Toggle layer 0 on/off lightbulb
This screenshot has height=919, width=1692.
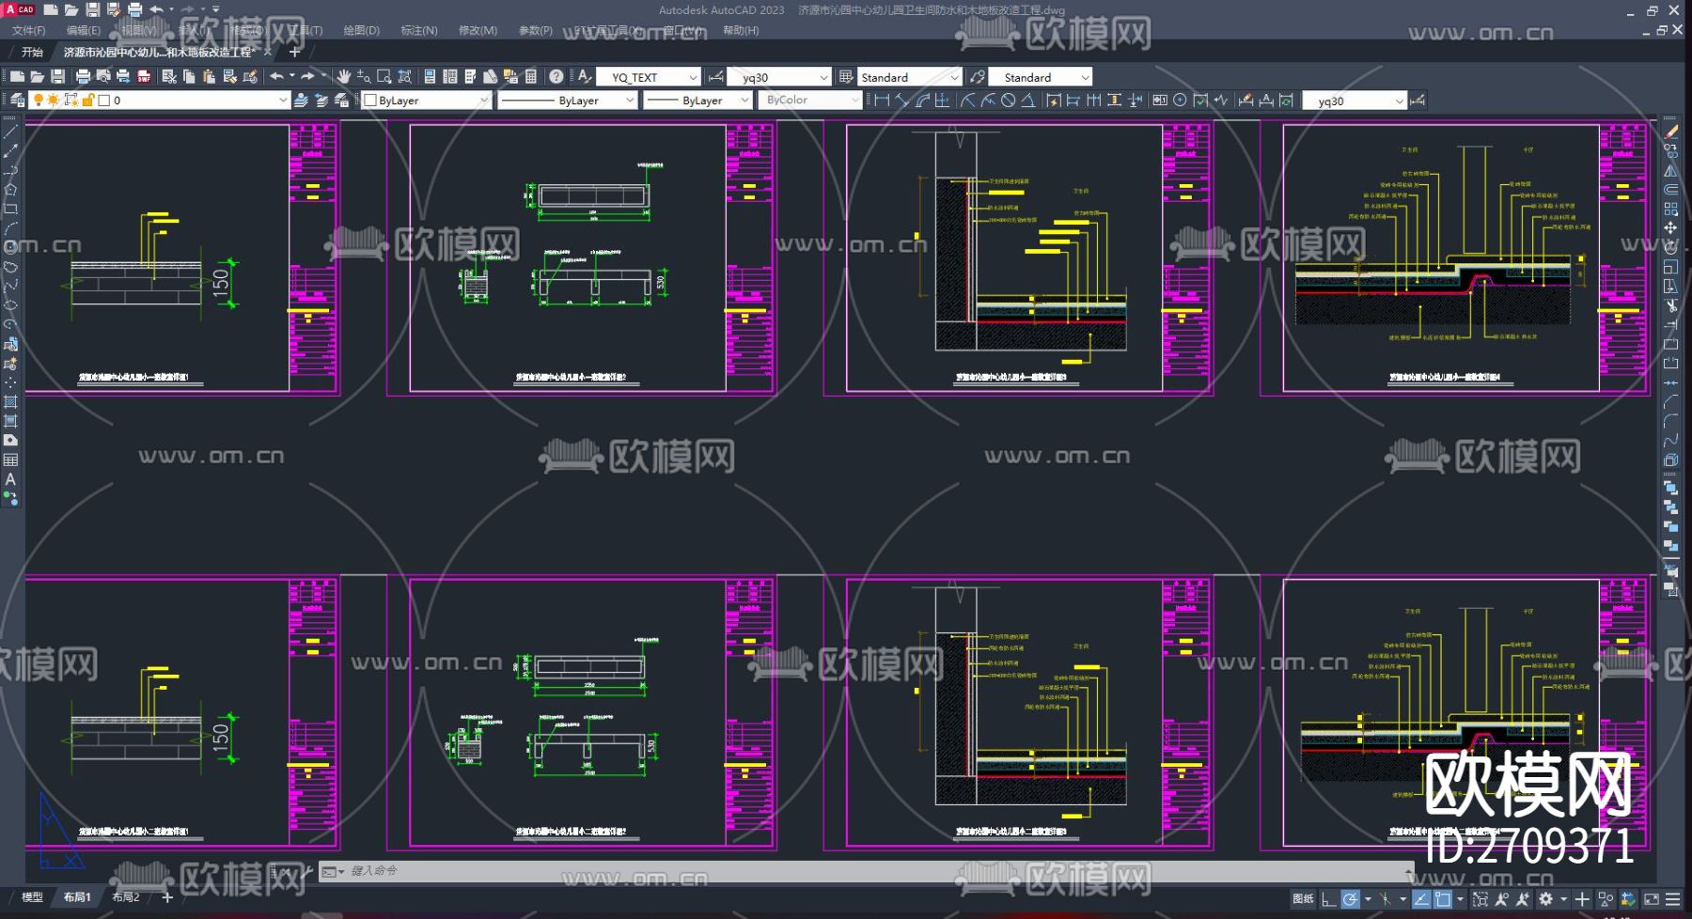point(39,100)
